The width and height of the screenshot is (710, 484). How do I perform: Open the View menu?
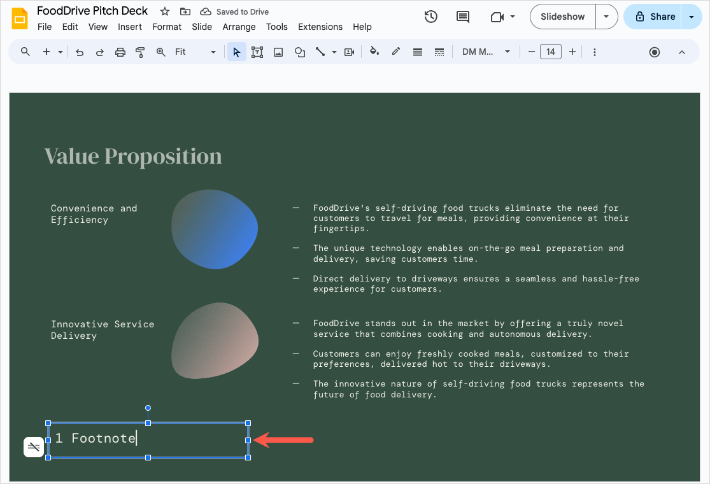click(98, 27)
